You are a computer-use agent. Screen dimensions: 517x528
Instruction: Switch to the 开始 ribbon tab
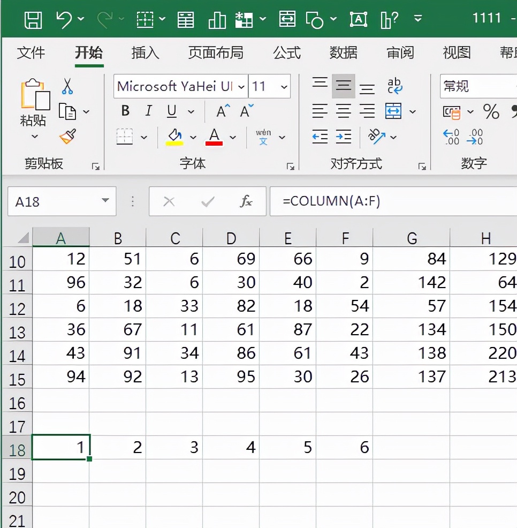(89, 53)
